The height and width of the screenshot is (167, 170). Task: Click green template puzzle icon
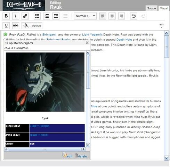[x=6, y=34]
